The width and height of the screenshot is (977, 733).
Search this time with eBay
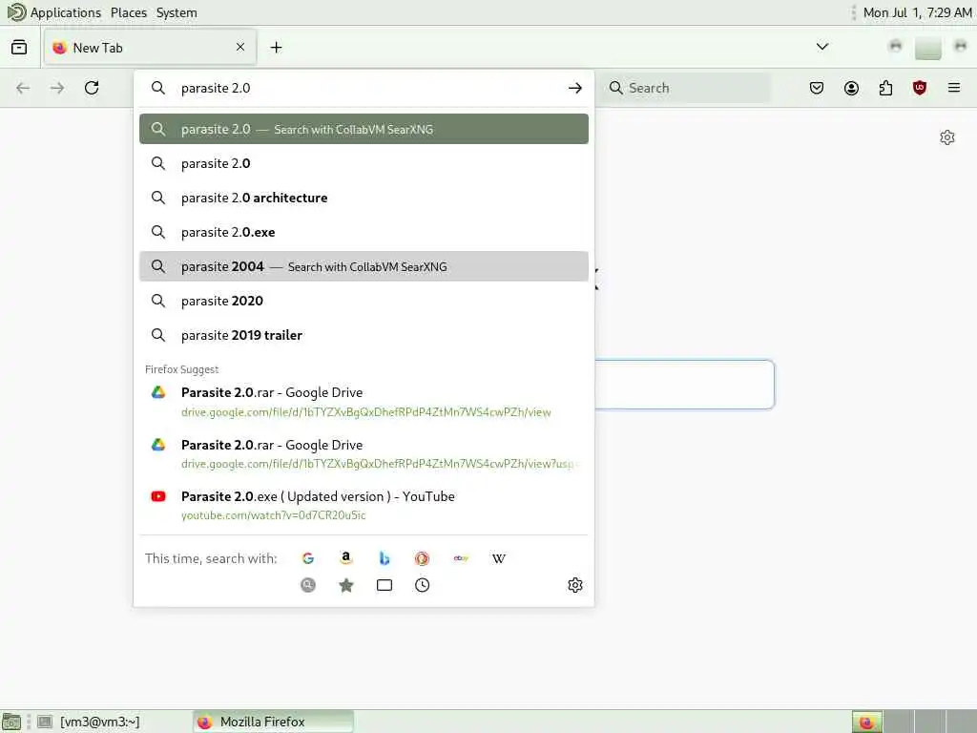pos(461,558)
